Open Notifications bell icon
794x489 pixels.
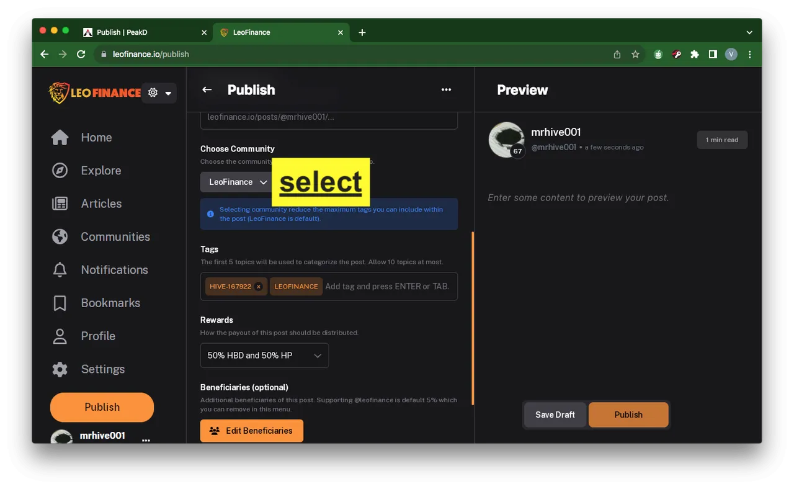pos(60,269)
